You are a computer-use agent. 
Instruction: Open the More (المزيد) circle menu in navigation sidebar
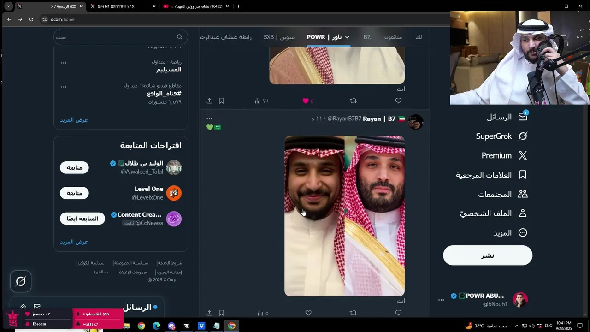tap(510, 233)
